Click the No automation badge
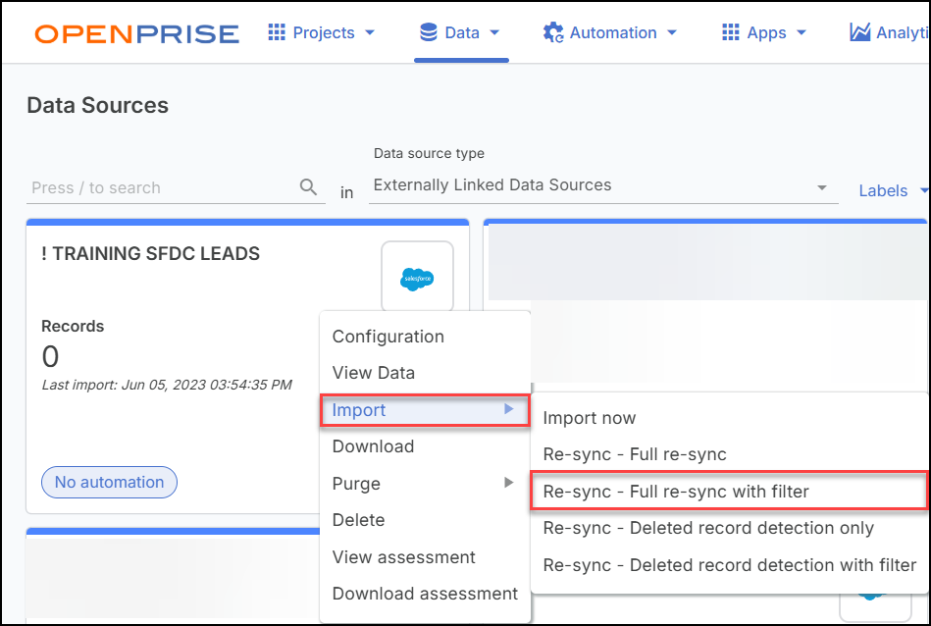 pos(109,482)
